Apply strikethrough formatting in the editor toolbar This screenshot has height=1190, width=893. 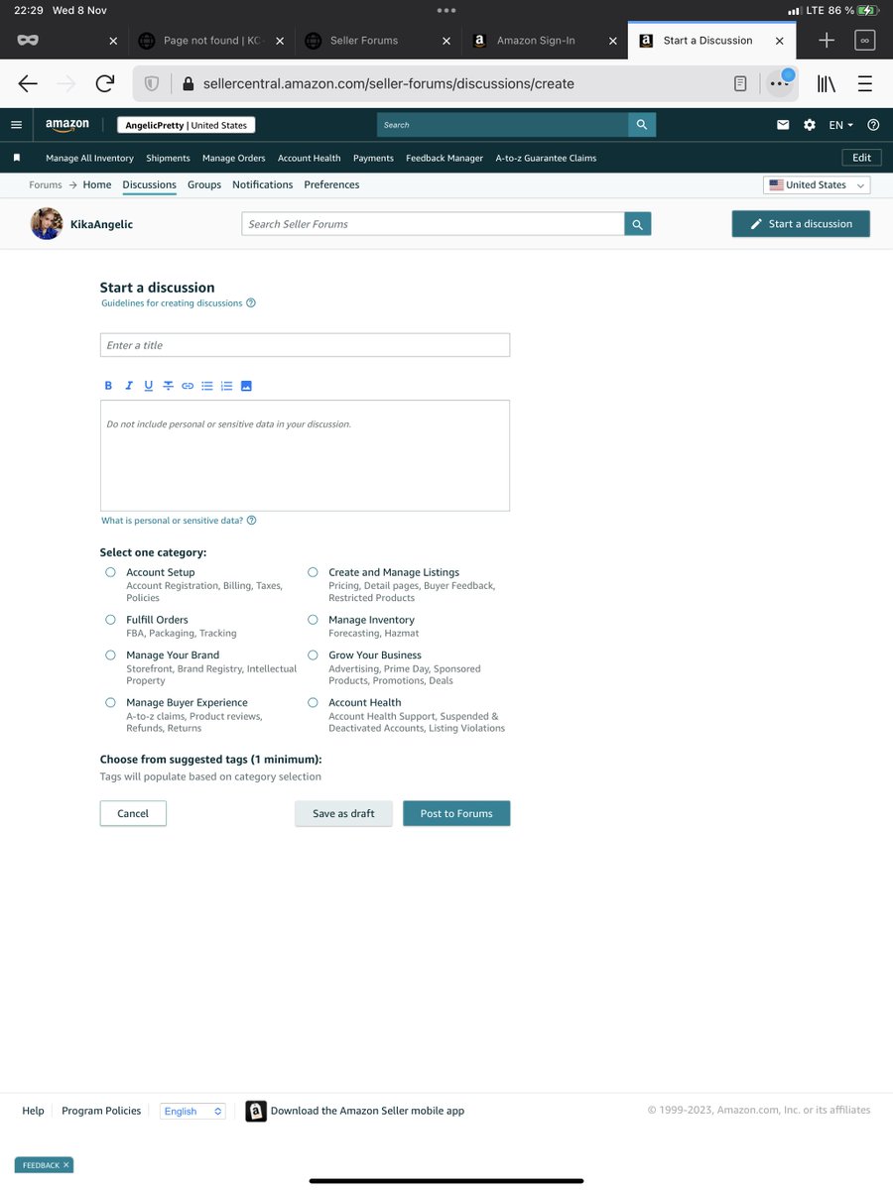click(x=168, y=386)
